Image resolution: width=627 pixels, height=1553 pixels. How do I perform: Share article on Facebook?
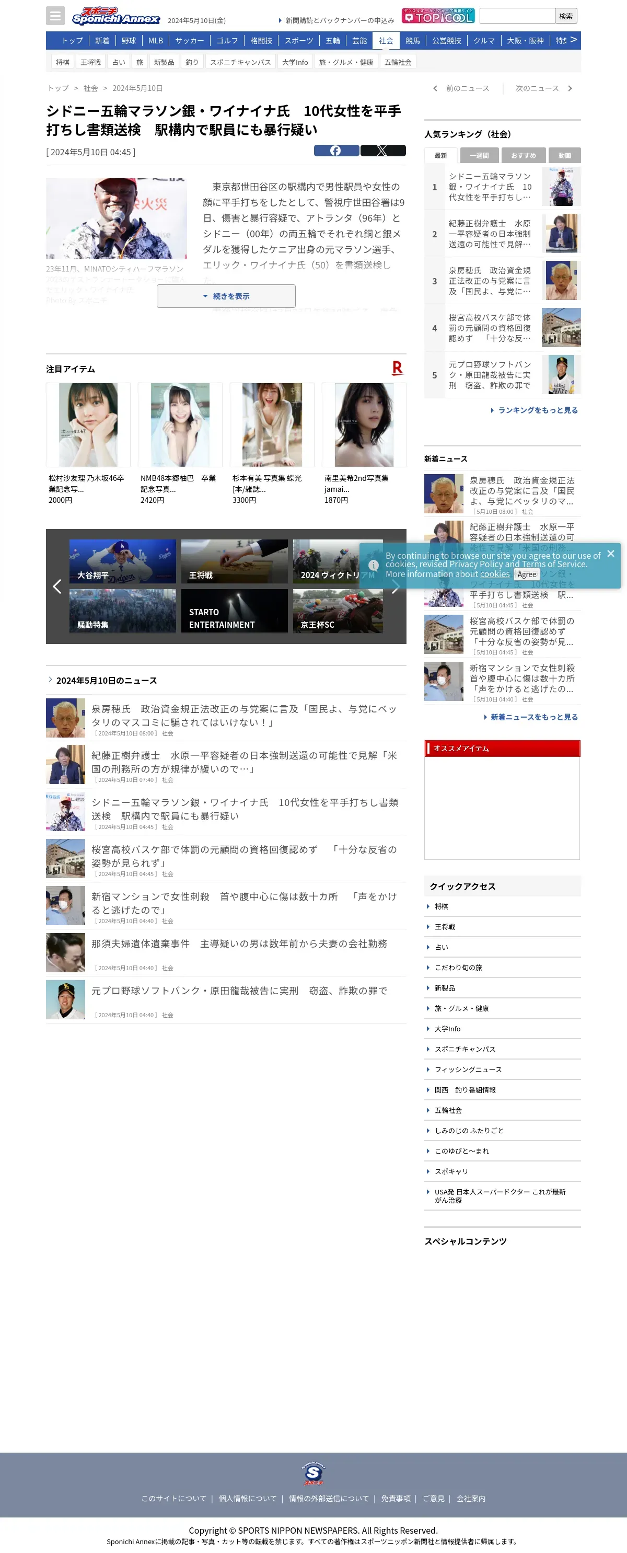pyautogui.click(x=336, y=151)
